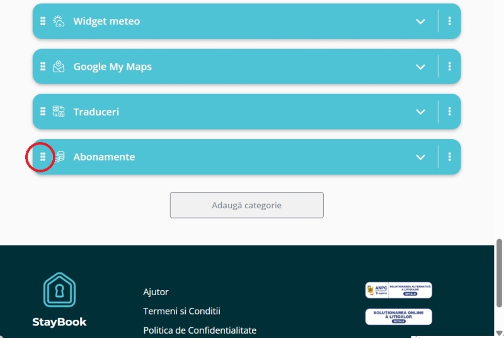The image size is (504, 338).
Task: Expand the Traduceri category chevron
Action: click(x=420, y=112)
